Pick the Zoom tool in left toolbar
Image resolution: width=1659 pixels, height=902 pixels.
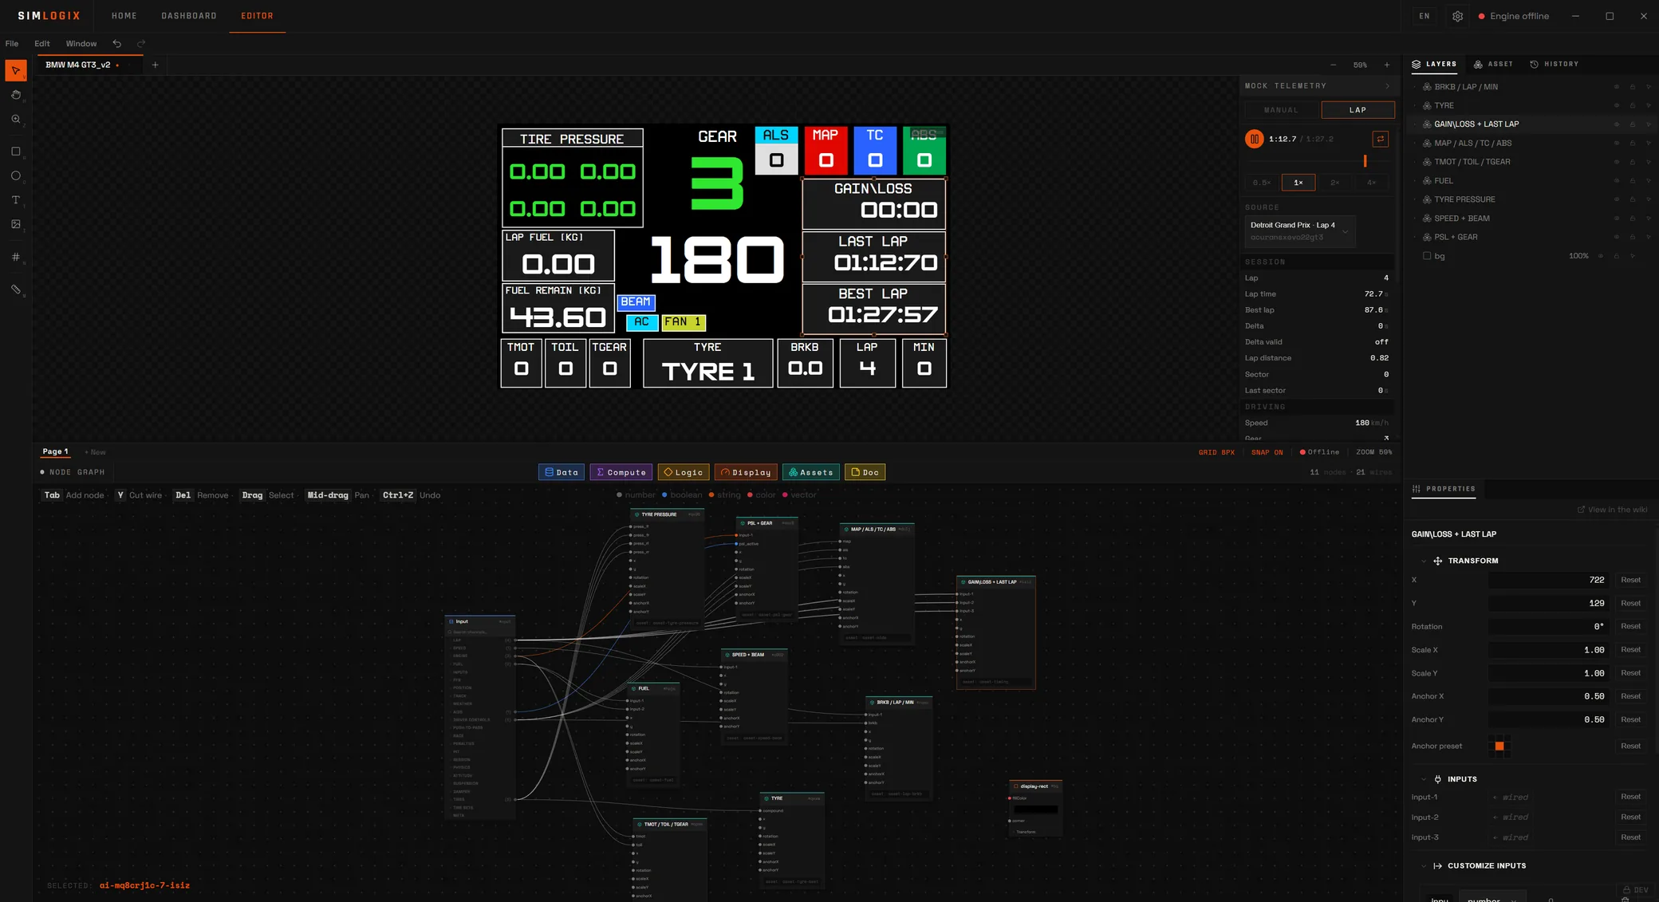coord(16,120)
